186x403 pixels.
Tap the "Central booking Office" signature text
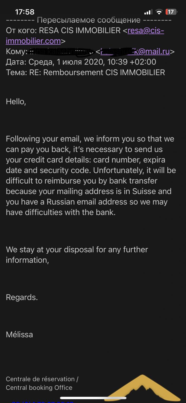tap(39, 388)
